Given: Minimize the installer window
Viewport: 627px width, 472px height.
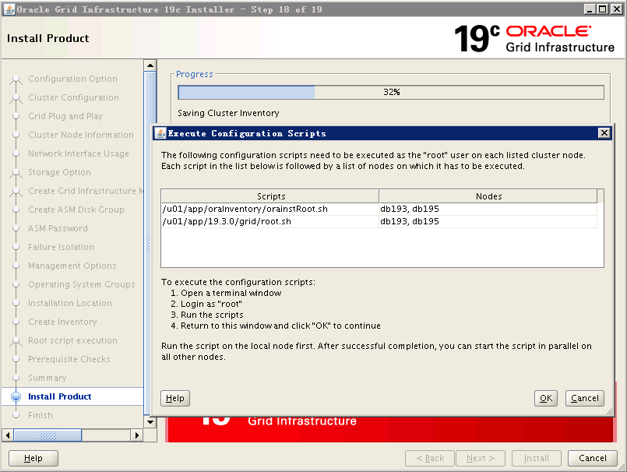Looking at the screenshot, I should pyautogui.click(x=589, y=9).
